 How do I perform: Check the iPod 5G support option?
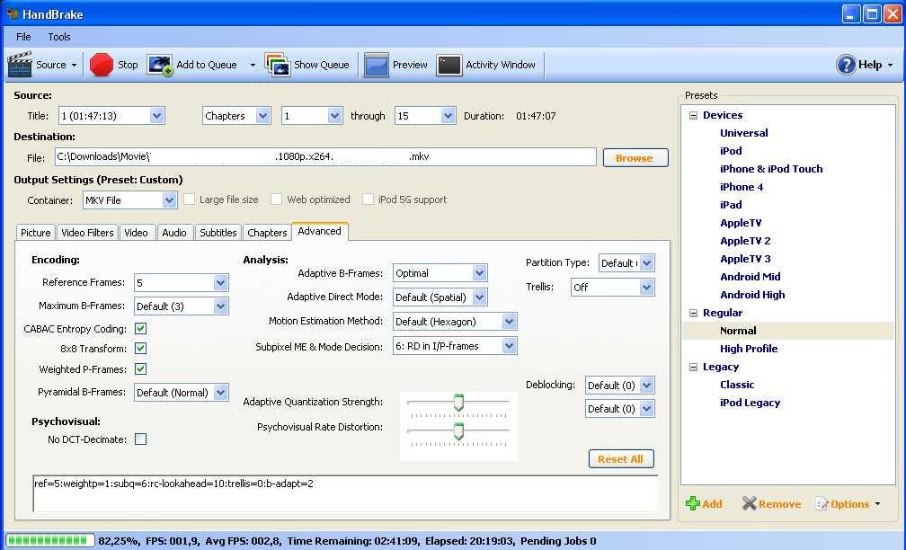click(x=368, y=200)
